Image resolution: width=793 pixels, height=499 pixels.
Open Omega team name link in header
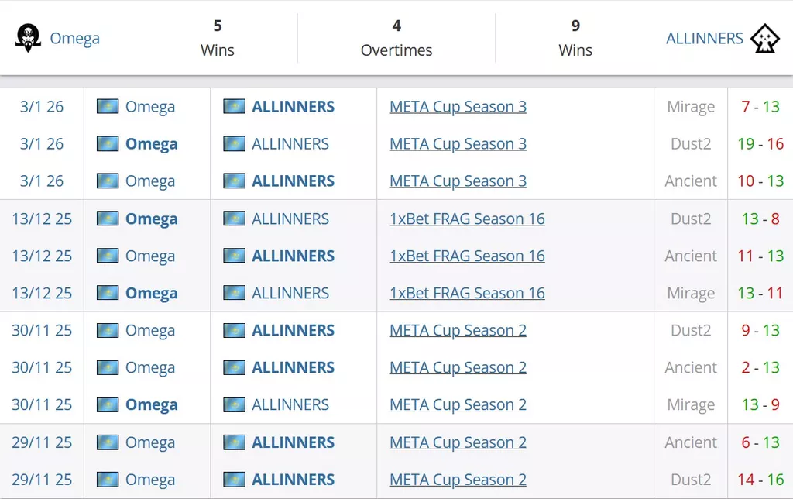pos(74,38)
